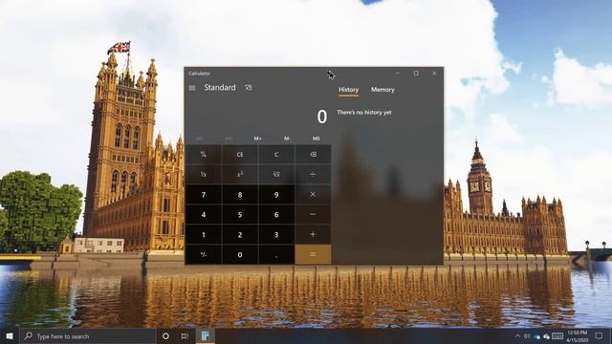Open the calculator navigation hamburger menu
Viewport: 612px width, 344px height.
pyautogui.click(x=192, y=88)
